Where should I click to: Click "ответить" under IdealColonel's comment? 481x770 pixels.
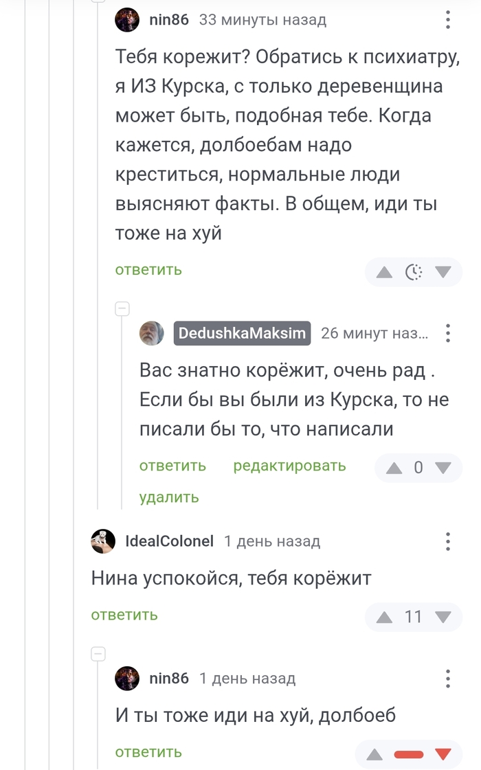pyautogui.click(x=124, y=615)
